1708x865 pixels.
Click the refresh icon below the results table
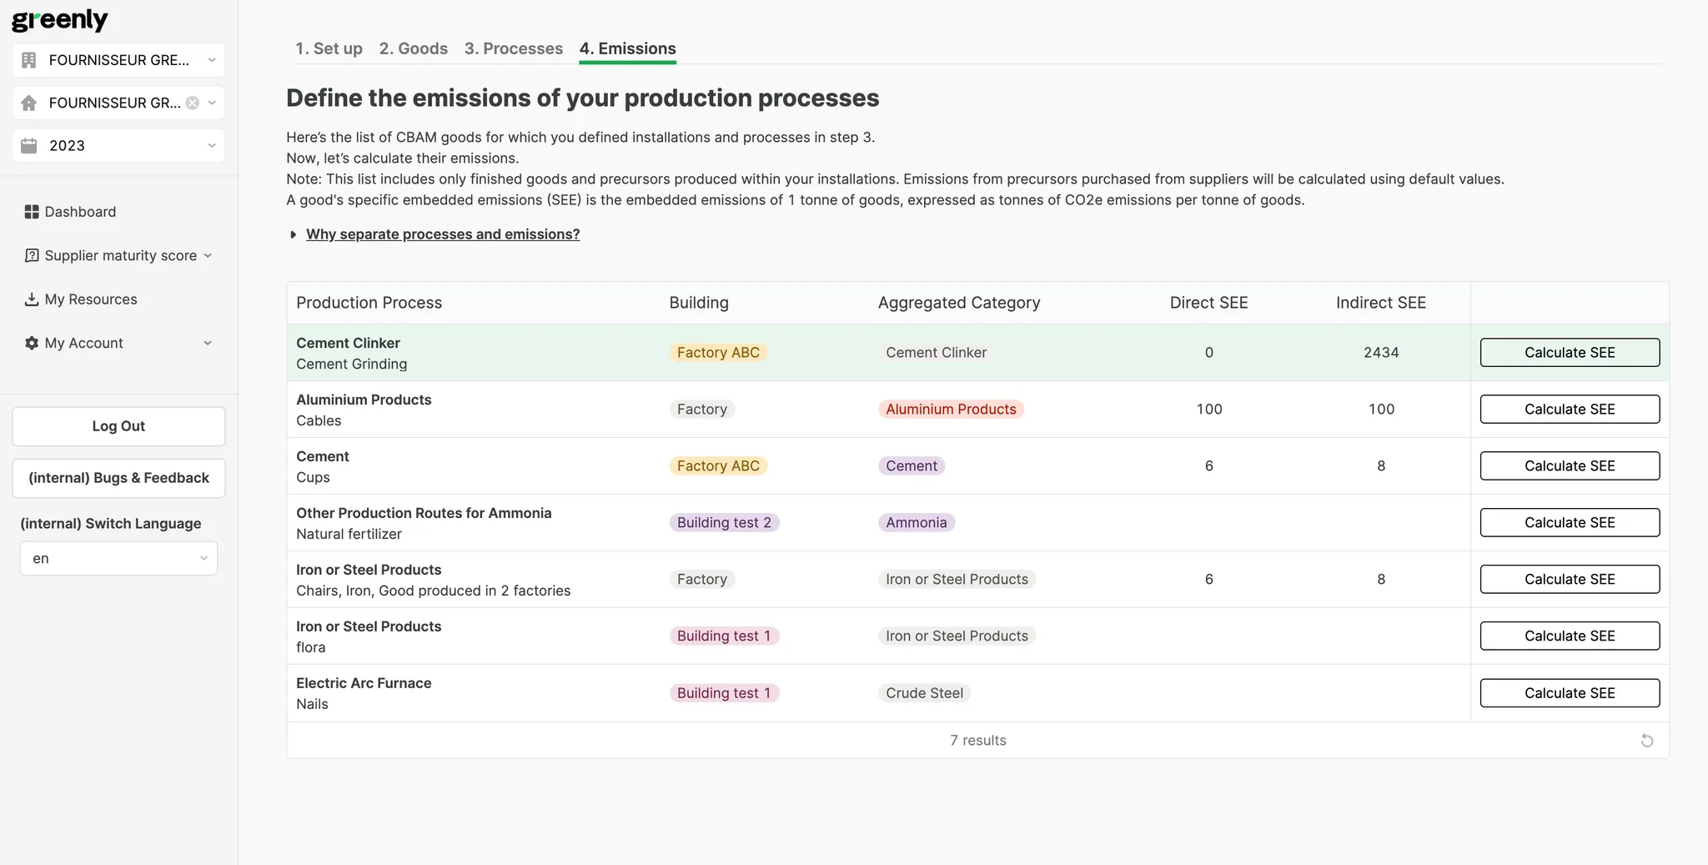[1647, 740]
